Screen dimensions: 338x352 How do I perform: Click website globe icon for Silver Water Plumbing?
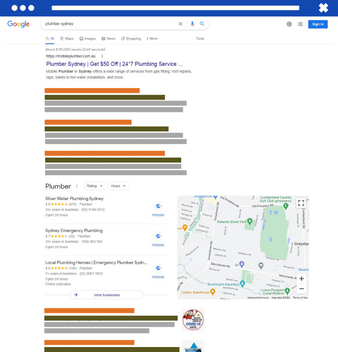158,206
